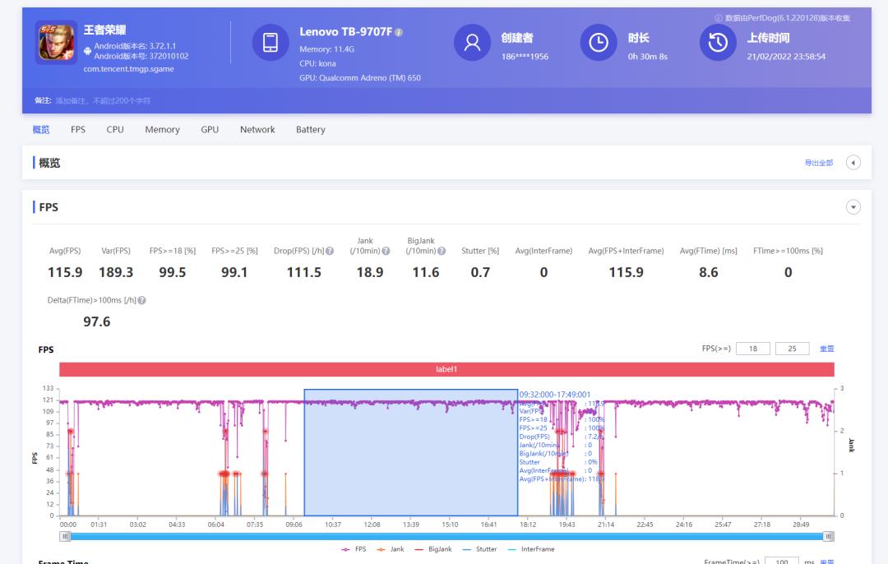
Task: Switch to the Memory tab
Action: 162,130
